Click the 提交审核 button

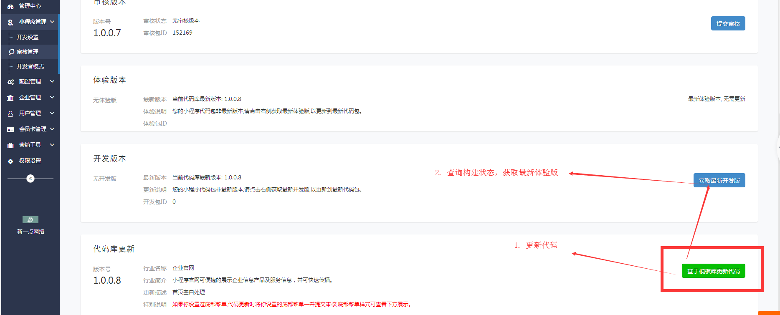point(728,24)
